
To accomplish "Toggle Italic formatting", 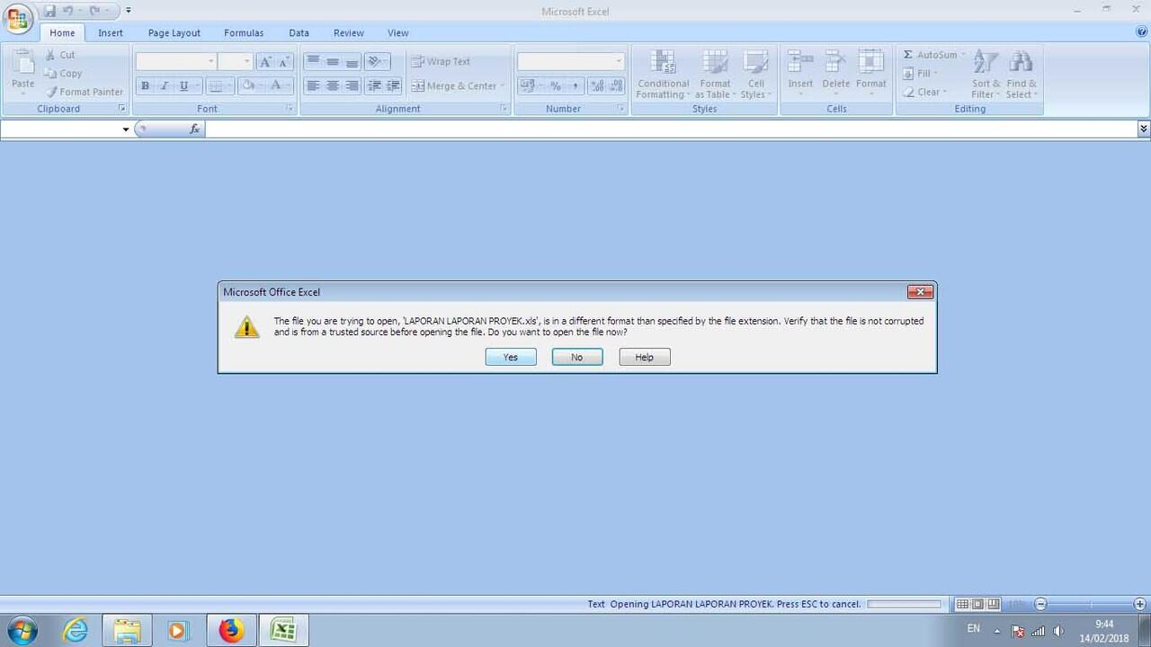I will tap(165, 86).
